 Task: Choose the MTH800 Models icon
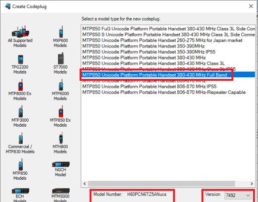(x=61, y=138)
